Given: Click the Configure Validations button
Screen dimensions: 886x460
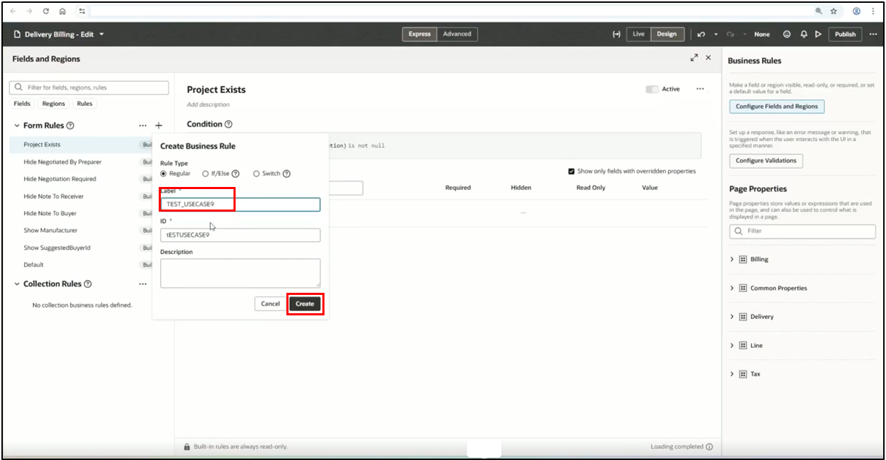Looking at the screenshot, I should pyautogui.click(x=765, y=161).
